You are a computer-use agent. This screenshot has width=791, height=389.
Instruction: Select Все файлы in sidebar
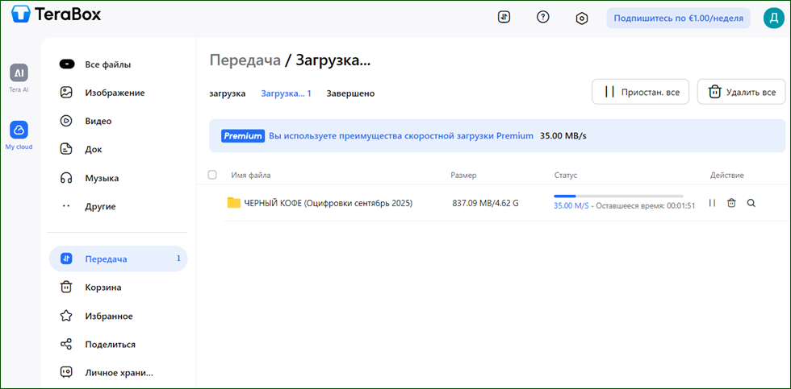108,64
